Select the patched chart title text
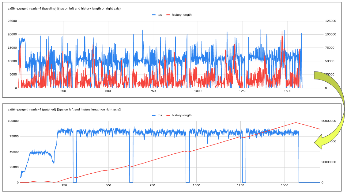The height and width of the screenshot is (193, 347). pyautogui.click(x=64, y=110)
